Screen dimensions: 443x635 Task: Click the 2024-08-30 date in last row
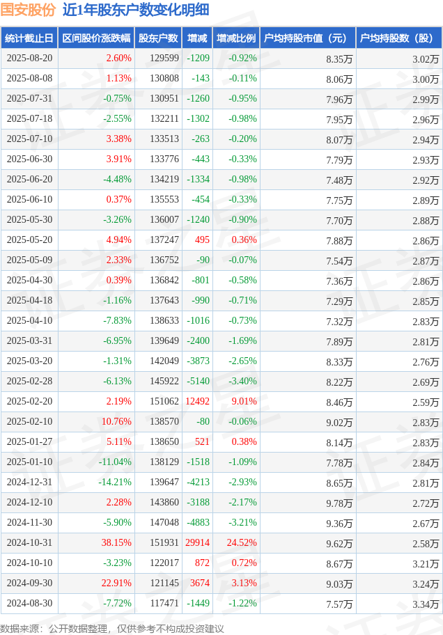[x=29, y=604]
